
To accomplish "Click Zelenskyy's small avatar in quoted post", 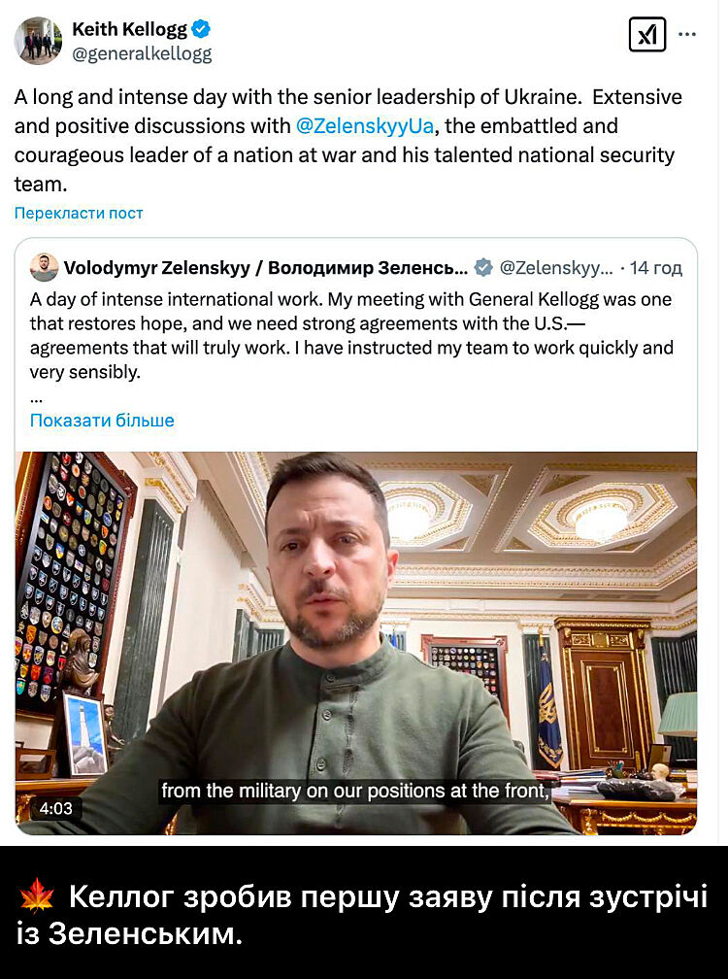I will [44, 268].
